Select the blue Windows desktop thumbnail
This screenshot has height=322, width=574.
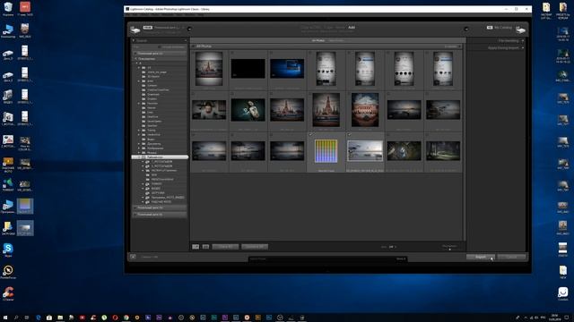(287, 69)
